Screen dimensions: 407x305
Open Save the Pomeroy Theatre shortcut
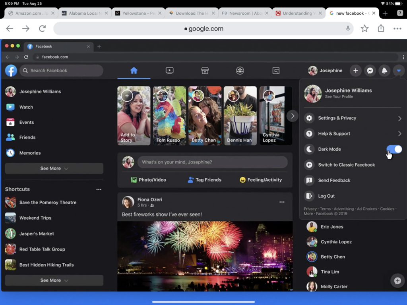click(x=48, y=203)
